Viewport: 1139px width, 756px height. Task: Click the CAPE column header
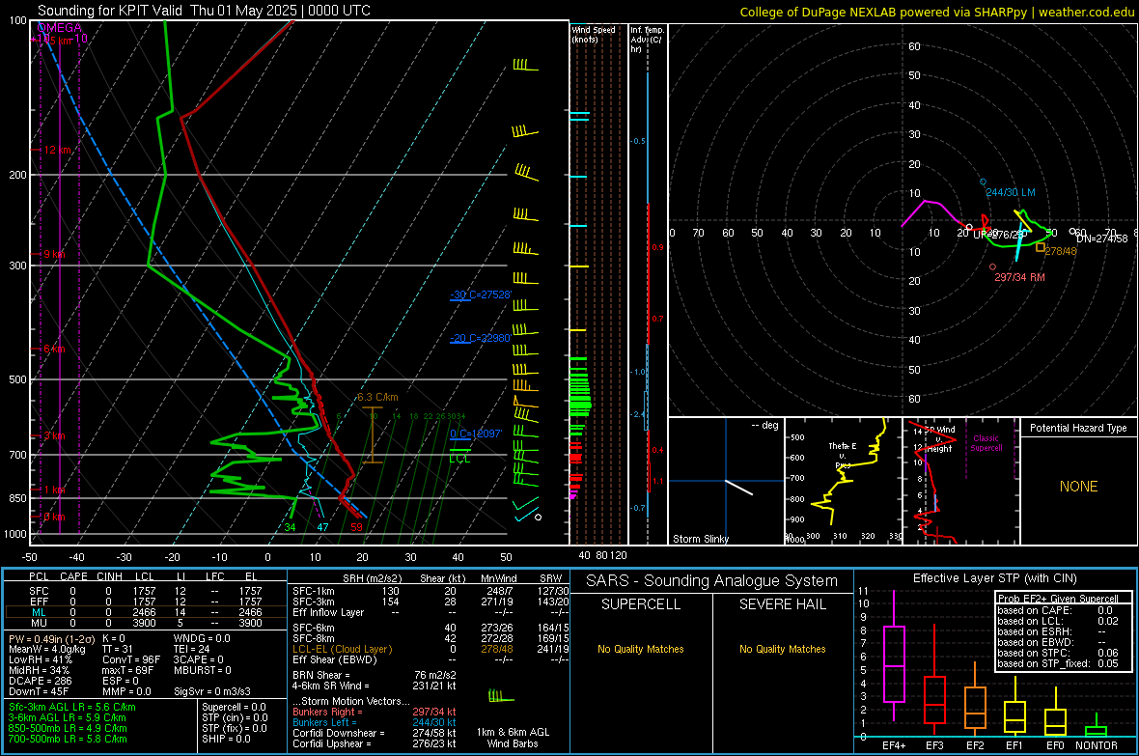tap(73, 576)
